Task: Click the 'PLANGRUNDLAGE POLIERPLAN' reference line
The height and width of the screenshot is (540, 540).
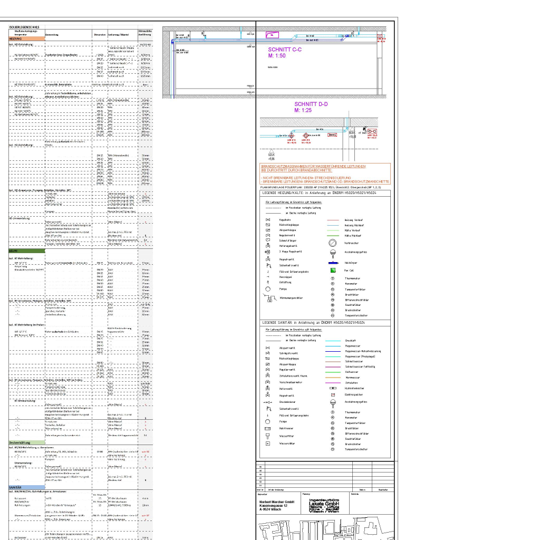Action: 320,187
